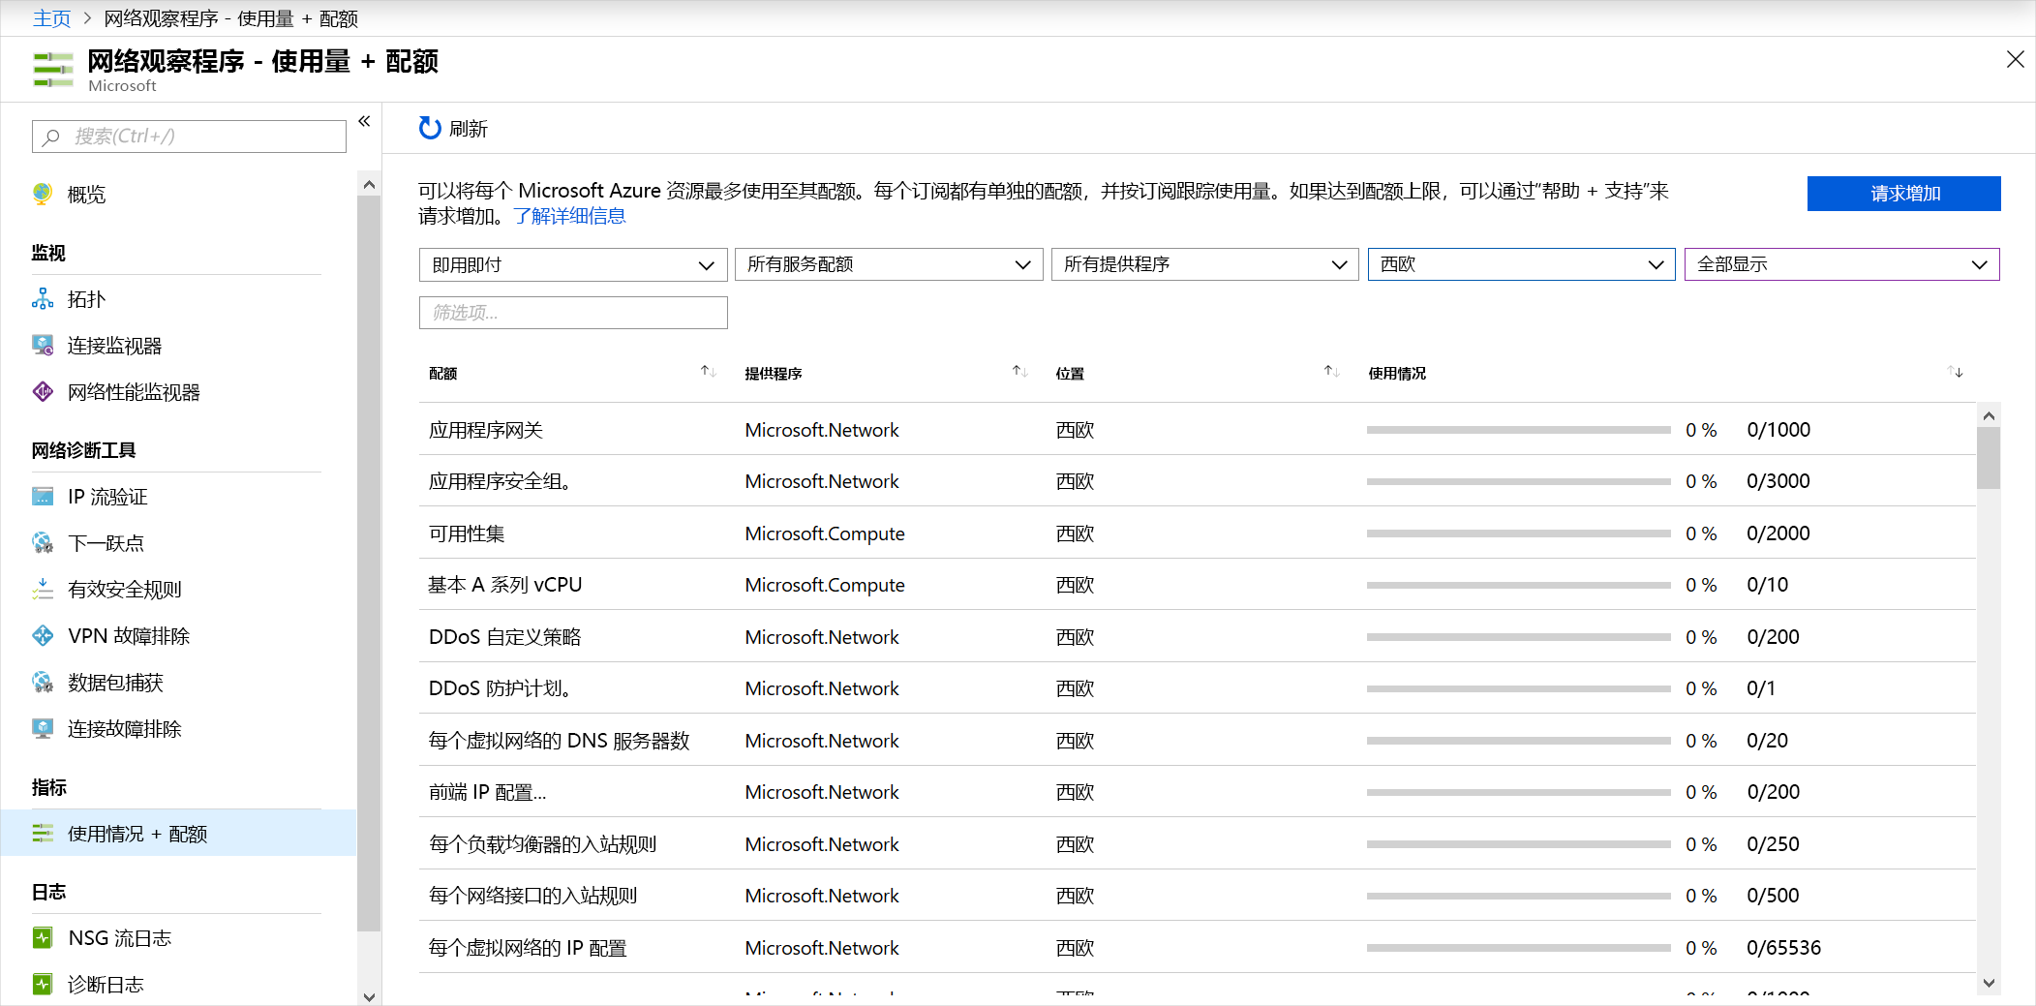Click the 概览 overview globe icon
Screen dimensions: 2036x1006
(43, 194)
